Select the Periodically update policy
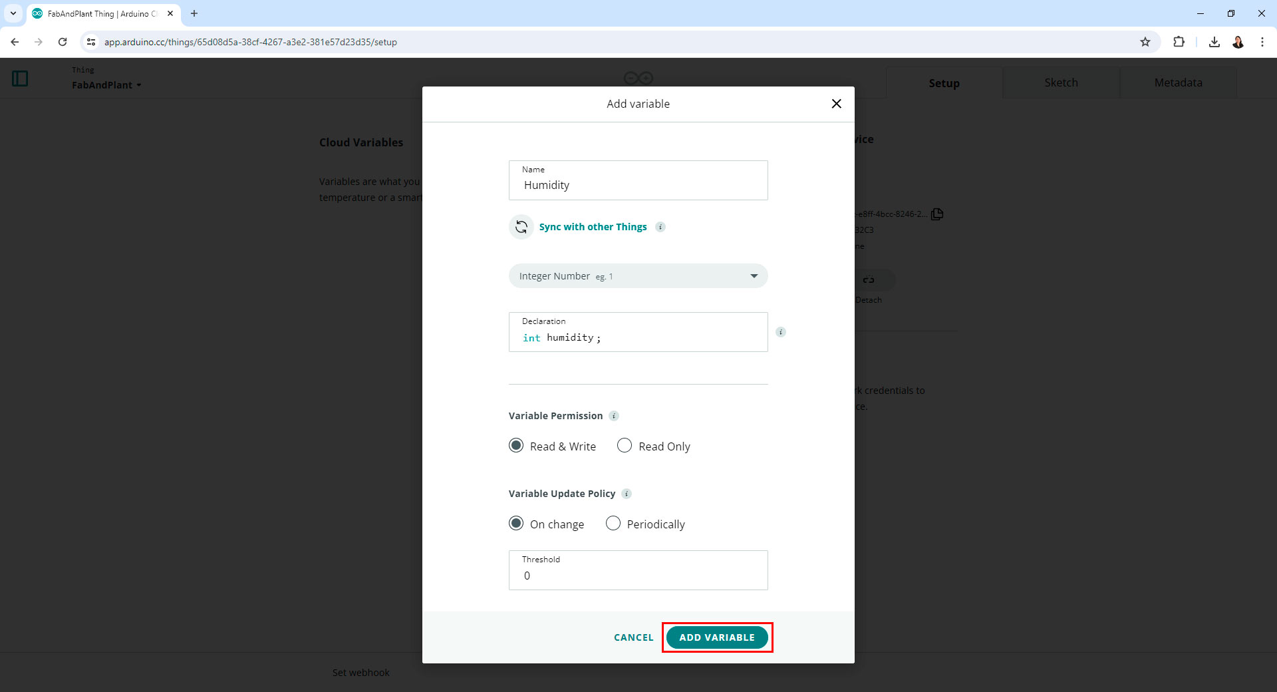Image resolution: width=1277 pixels, height=692 pixels. (613, 524)
